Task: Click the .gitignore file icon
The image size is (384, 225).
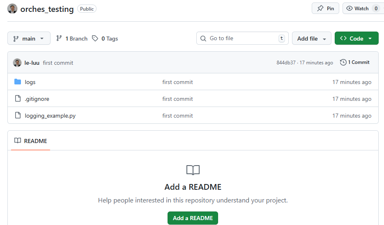Action: coord(18,99)
